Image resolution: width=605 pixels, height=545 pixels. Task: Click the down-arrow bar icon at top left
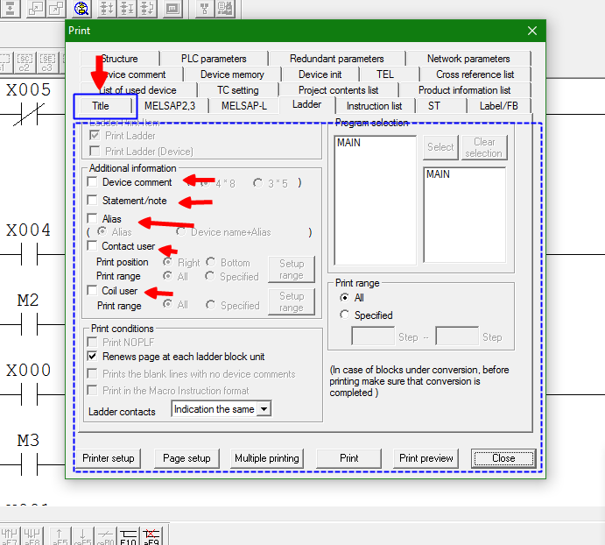point(10,9)
